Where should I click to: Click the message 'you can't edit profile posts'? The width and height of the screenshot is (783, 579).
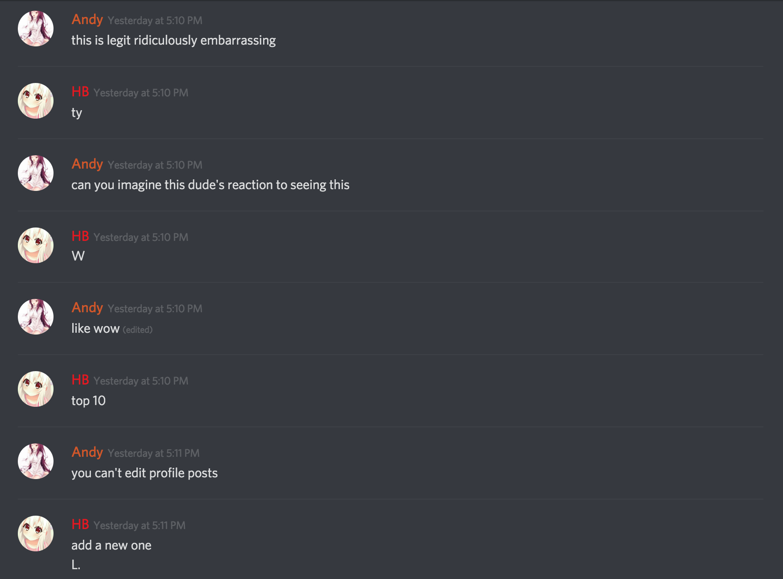(x=144, y=473)
